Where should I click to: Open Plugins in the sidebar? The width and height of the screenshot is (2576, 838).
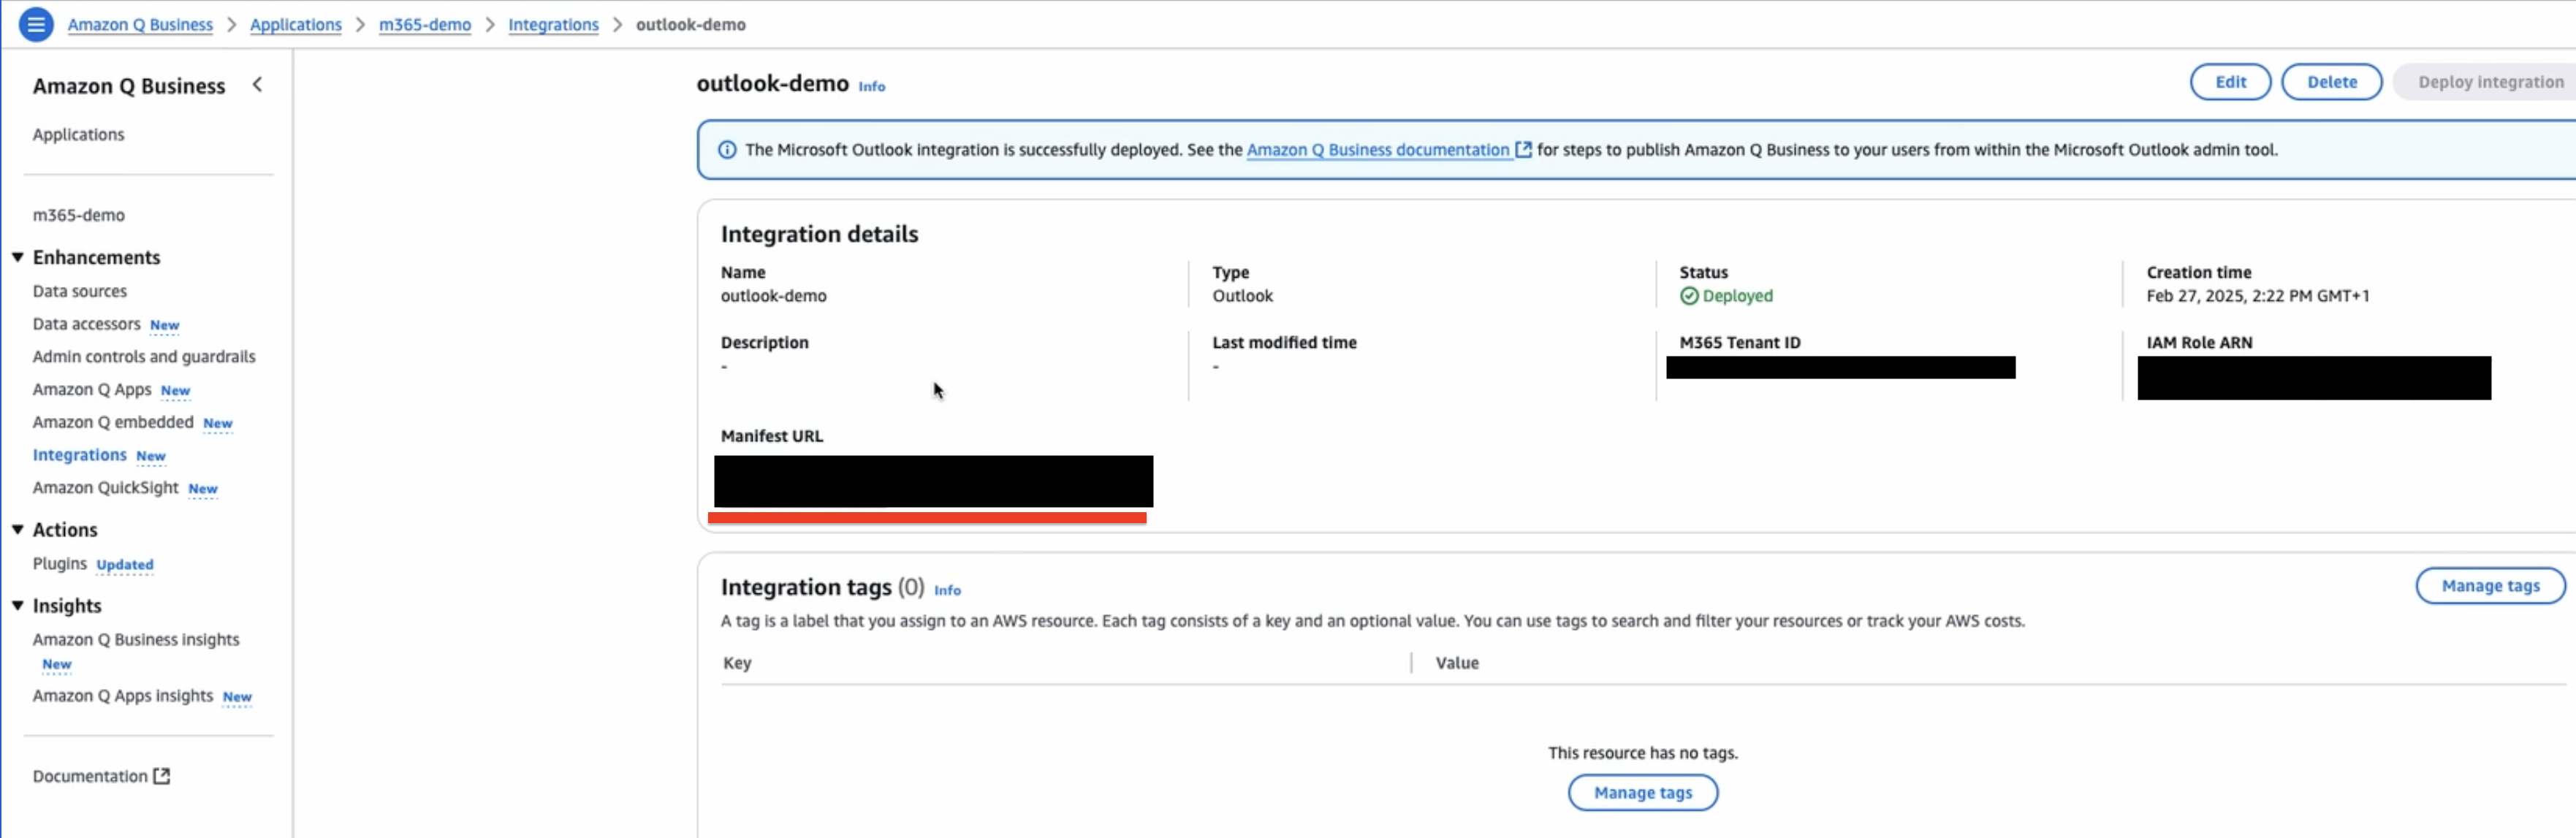(59, 564)
